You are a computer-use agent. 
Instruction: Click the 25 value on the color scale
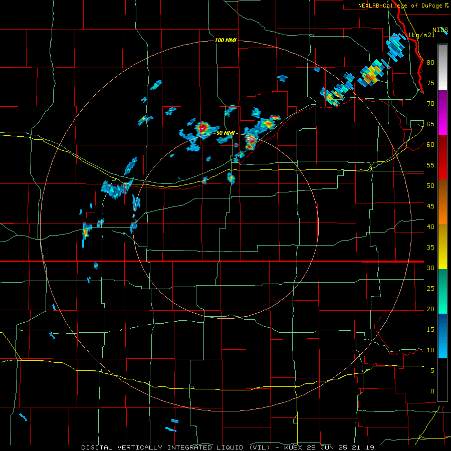(430, 288)
